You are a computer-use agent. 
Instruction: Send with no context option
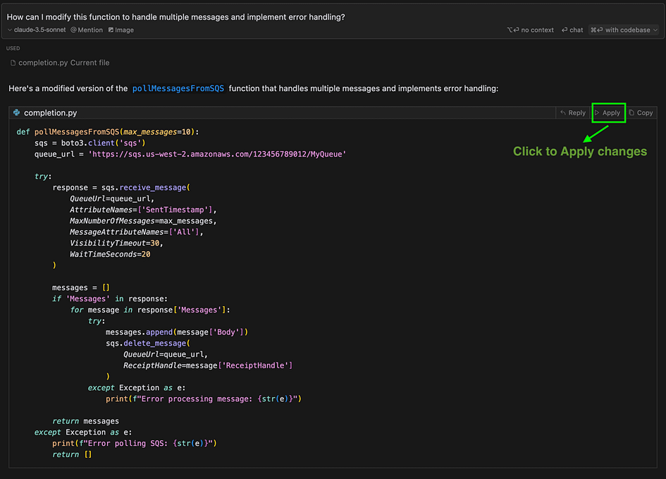coord(530,30)
